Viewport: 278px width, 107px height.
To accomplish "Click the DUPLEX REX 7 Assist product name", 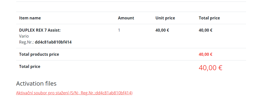I will click(x=40, y=30).
